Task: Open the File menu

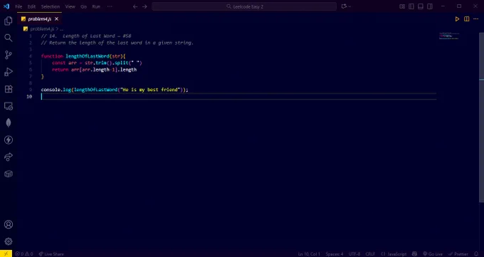Action: point(19,6)
